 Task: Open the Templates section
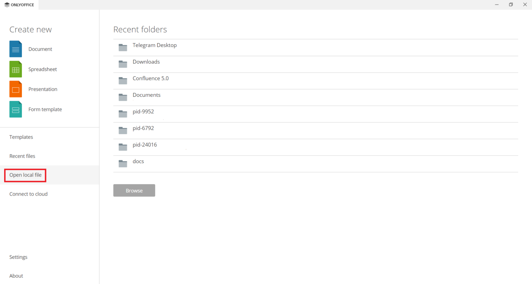point(21,137)
